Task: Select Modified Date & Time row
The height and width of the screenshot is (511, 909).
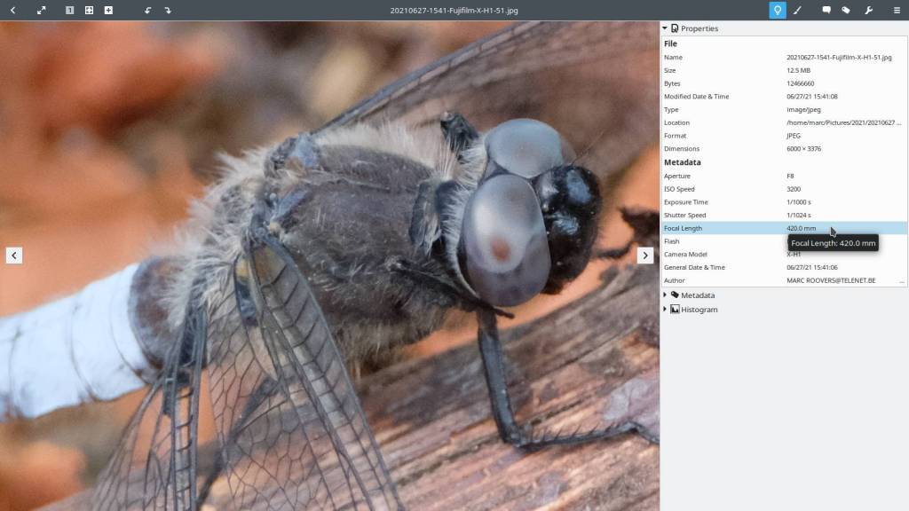Action: tap(785, 96)
